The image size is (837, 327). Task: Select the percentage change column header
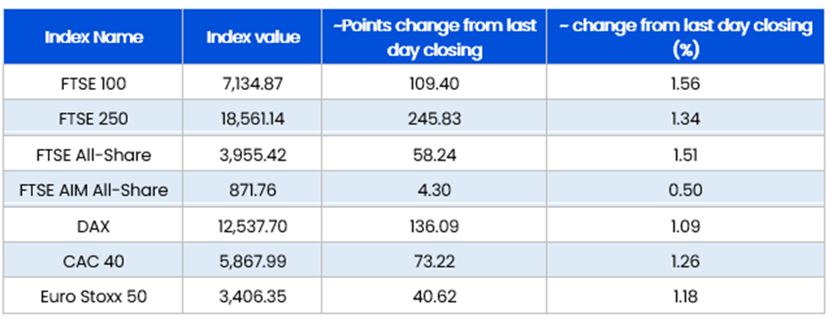coord(686,37)
